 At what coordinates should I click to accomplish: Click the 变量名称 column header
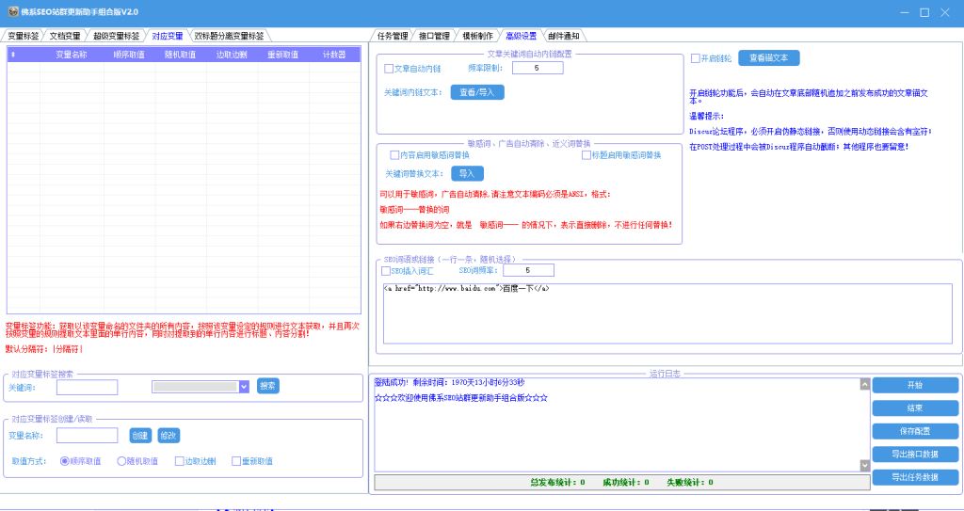click(x=72, y=55)
